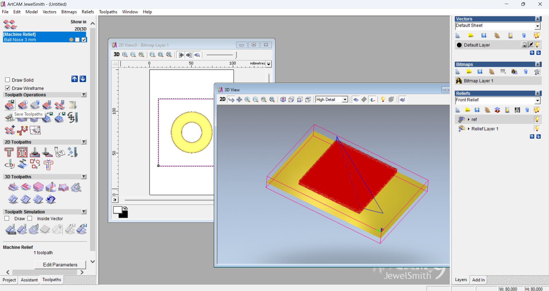The height and width of the screenshot is (291, 549).
Task: Open the Vectors menu
Action: click(x=49, y=12)
